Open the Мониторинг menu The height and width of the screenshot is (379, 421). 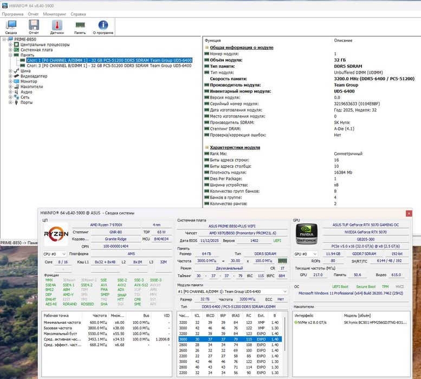click(x=55, y=14)
